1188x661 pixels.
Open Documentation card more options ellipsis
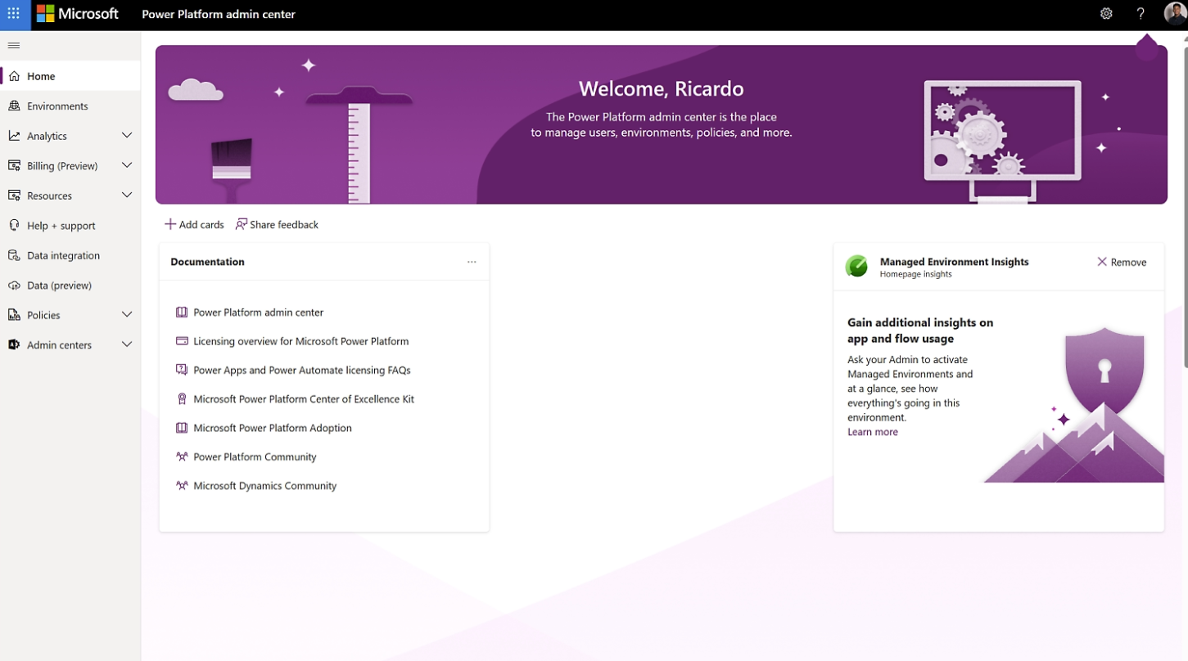pos(472,262)
